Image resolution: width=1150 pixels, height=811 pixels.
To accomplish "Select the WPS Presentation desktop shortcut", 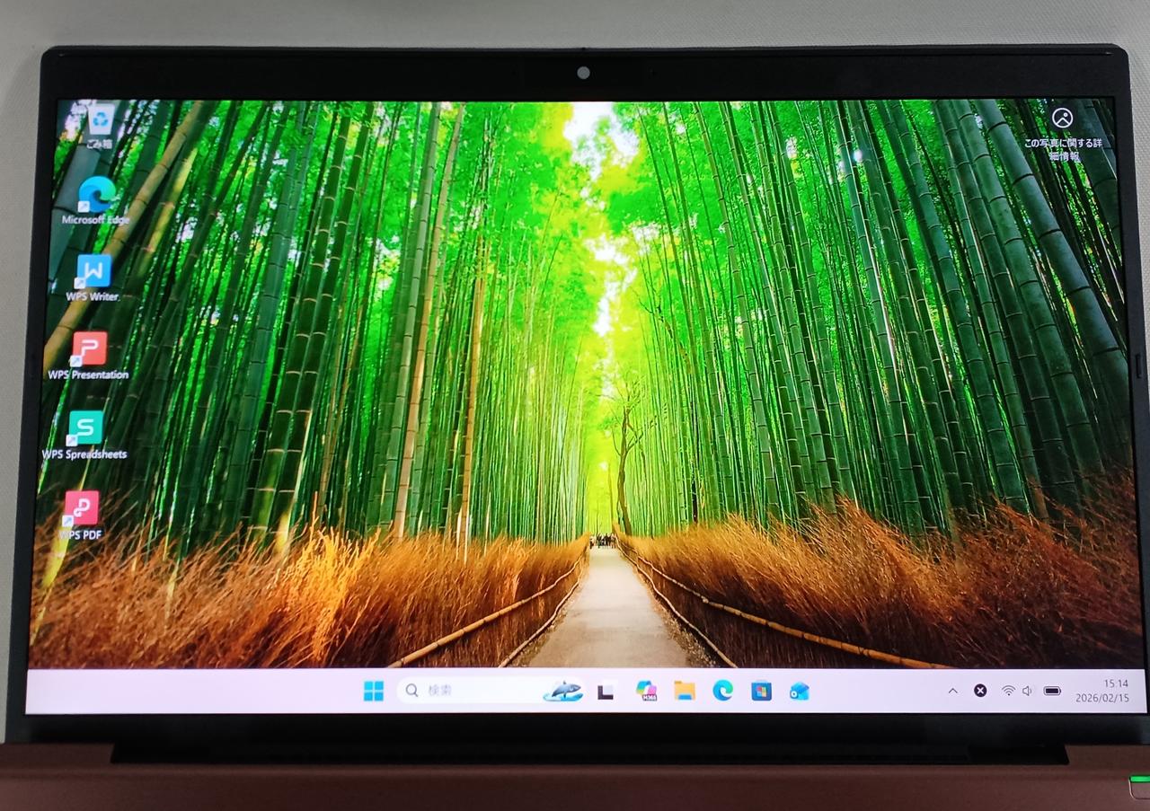I will [89, 349].
